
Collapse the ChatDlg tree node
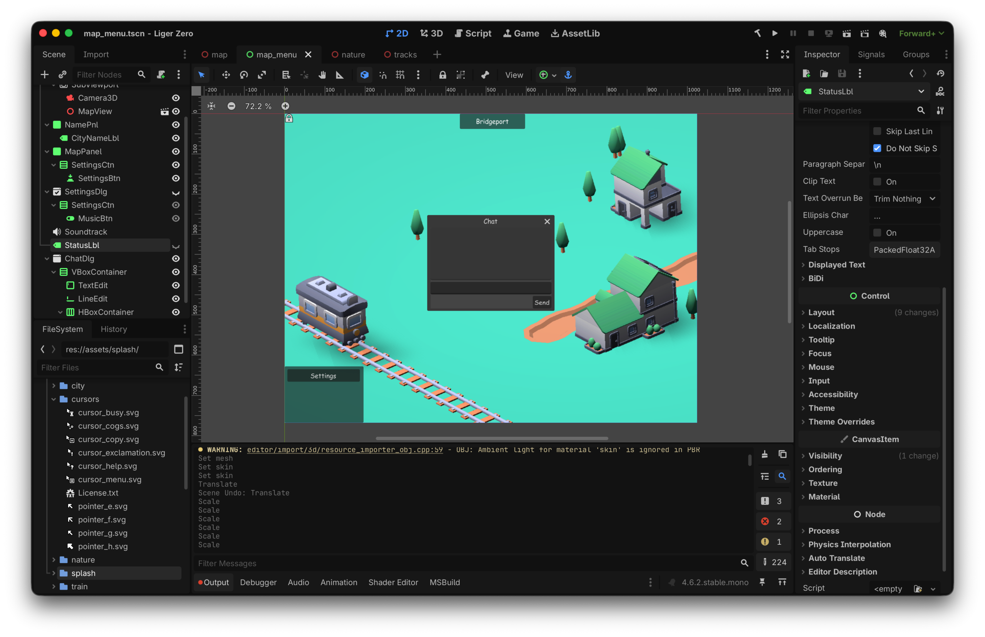47,258
